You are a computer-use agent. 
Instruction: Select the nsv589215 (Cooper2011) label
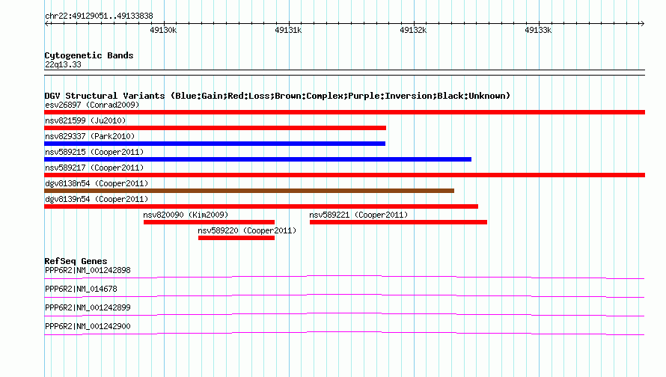pyautogui.click(x=94, y=152)
